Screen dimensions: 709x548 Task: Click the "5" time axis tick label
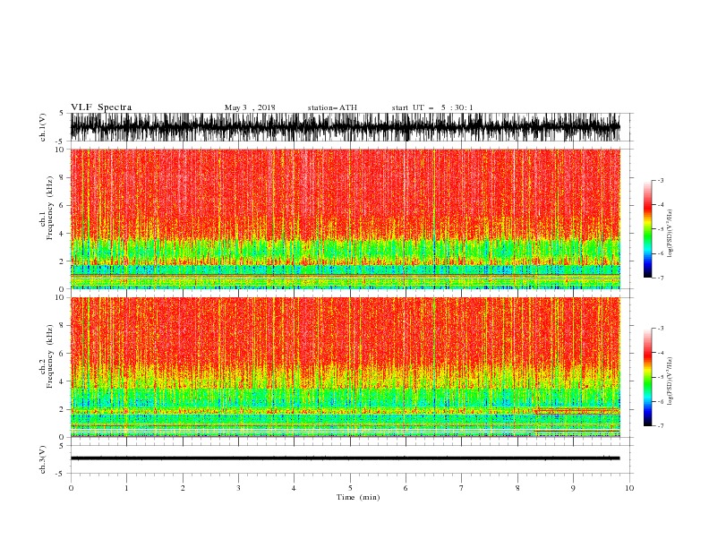click(350, 488)
